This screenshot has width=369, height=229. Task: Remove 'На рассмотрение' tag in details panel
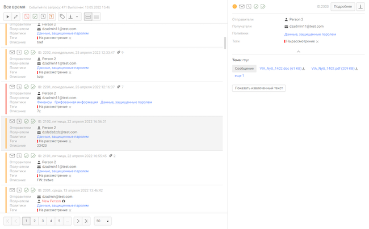tap(317, 41)
